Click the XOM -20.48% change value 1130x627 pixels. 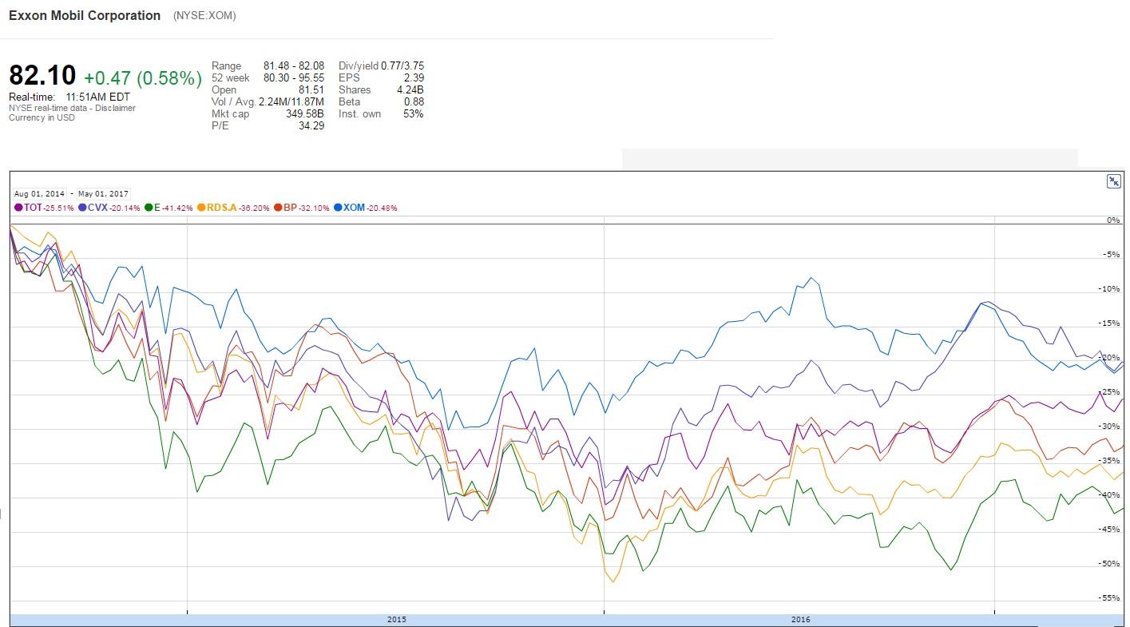pyautogui.click(x=382, y=208)
